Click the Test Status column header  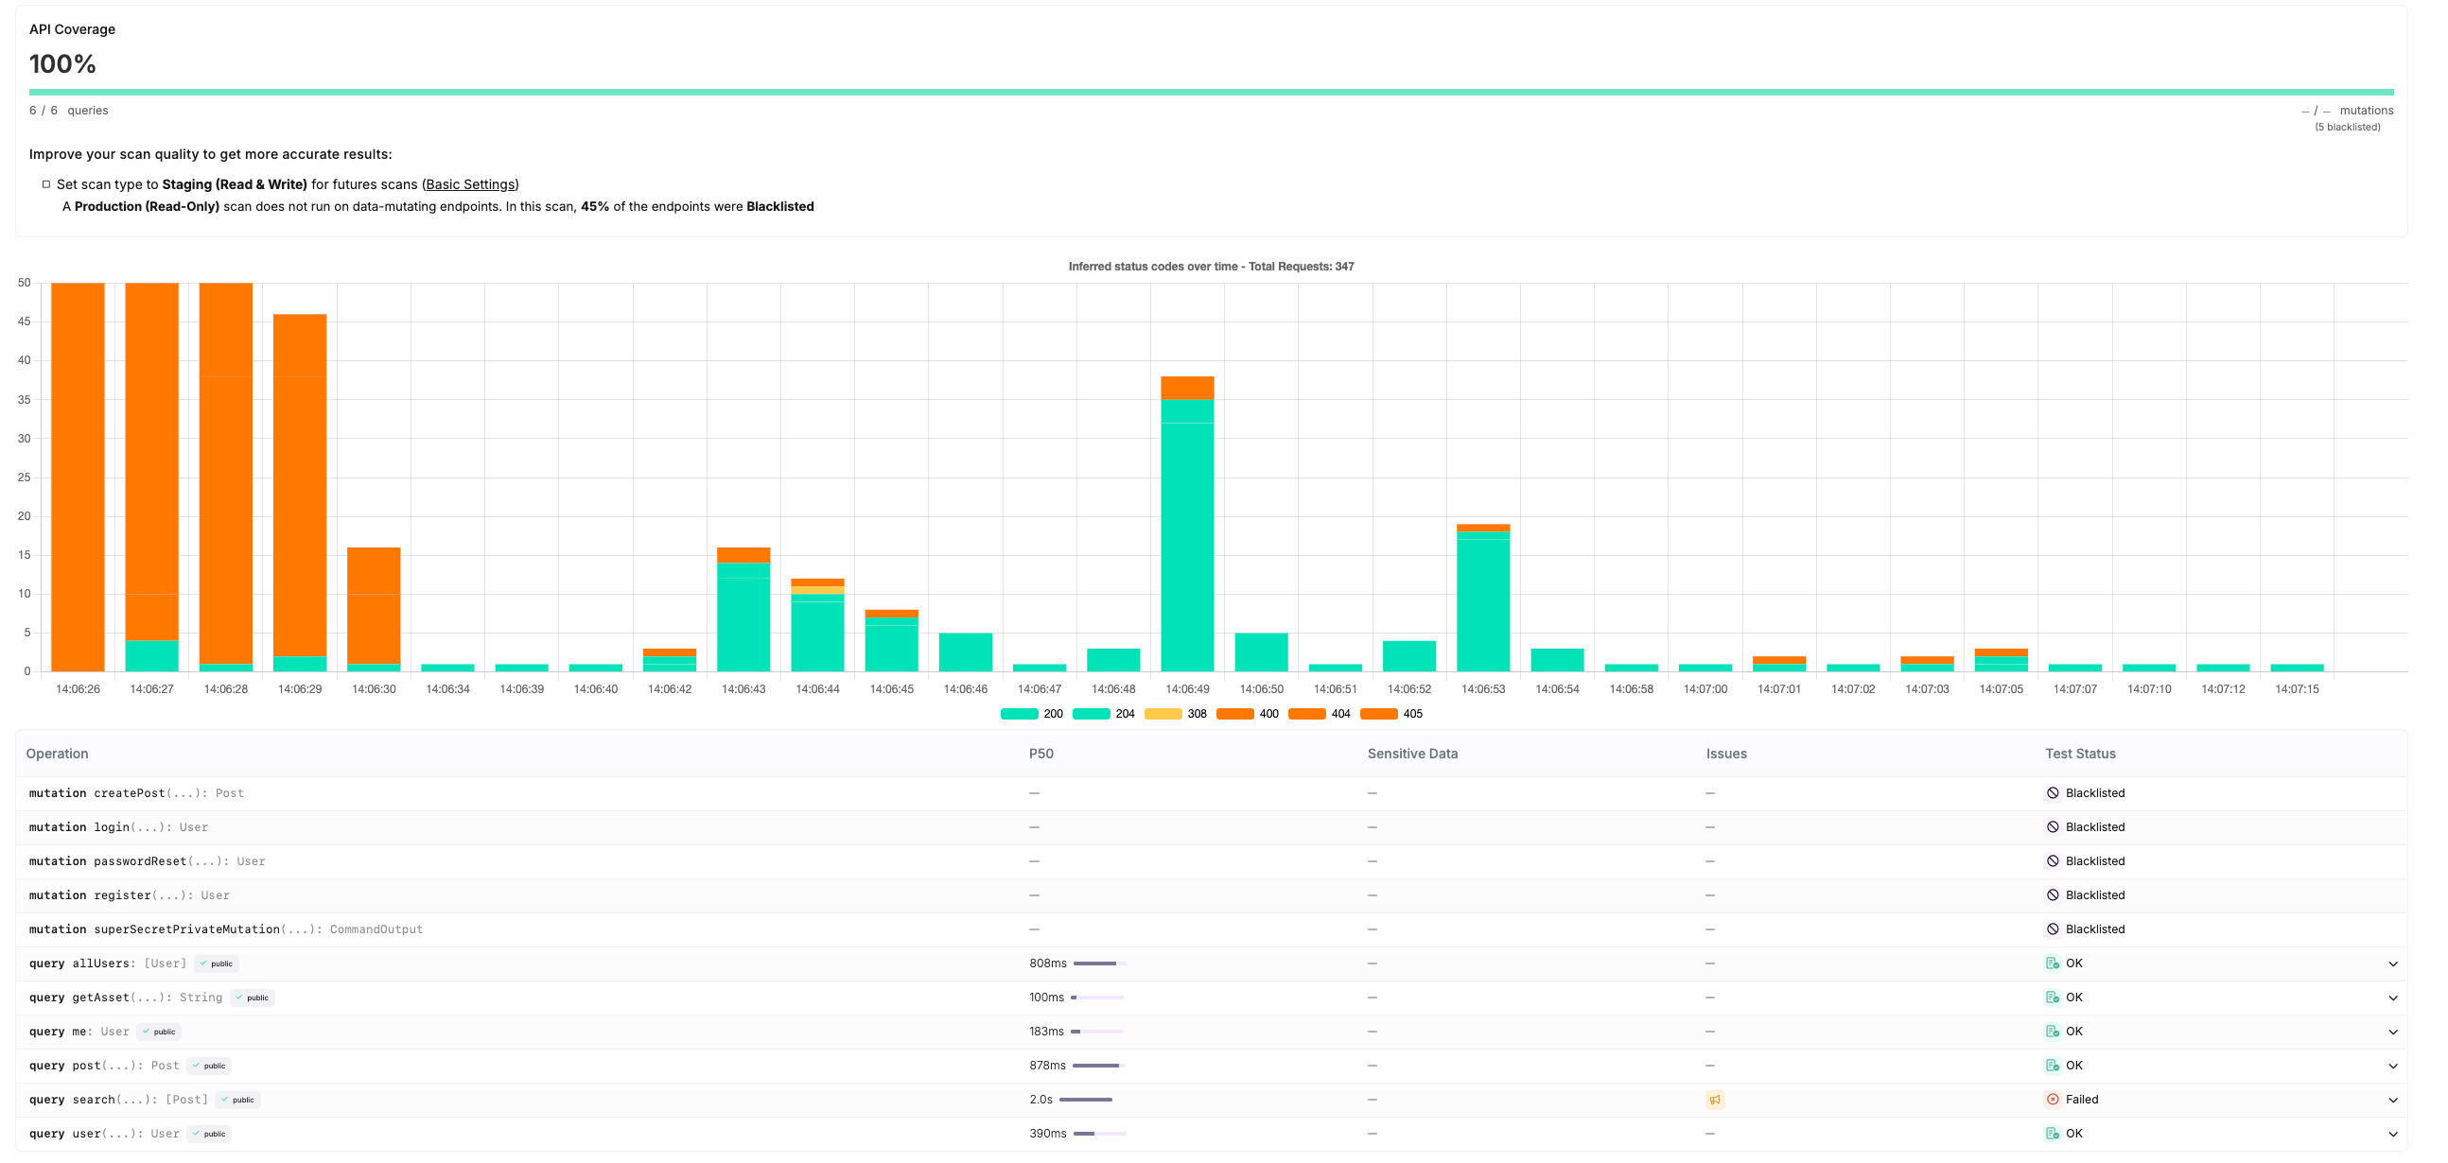(2079, 754)
